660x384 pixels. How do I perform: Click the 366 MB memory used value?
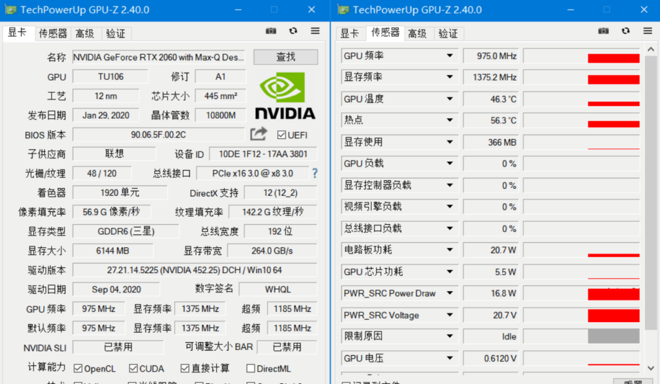490,142
